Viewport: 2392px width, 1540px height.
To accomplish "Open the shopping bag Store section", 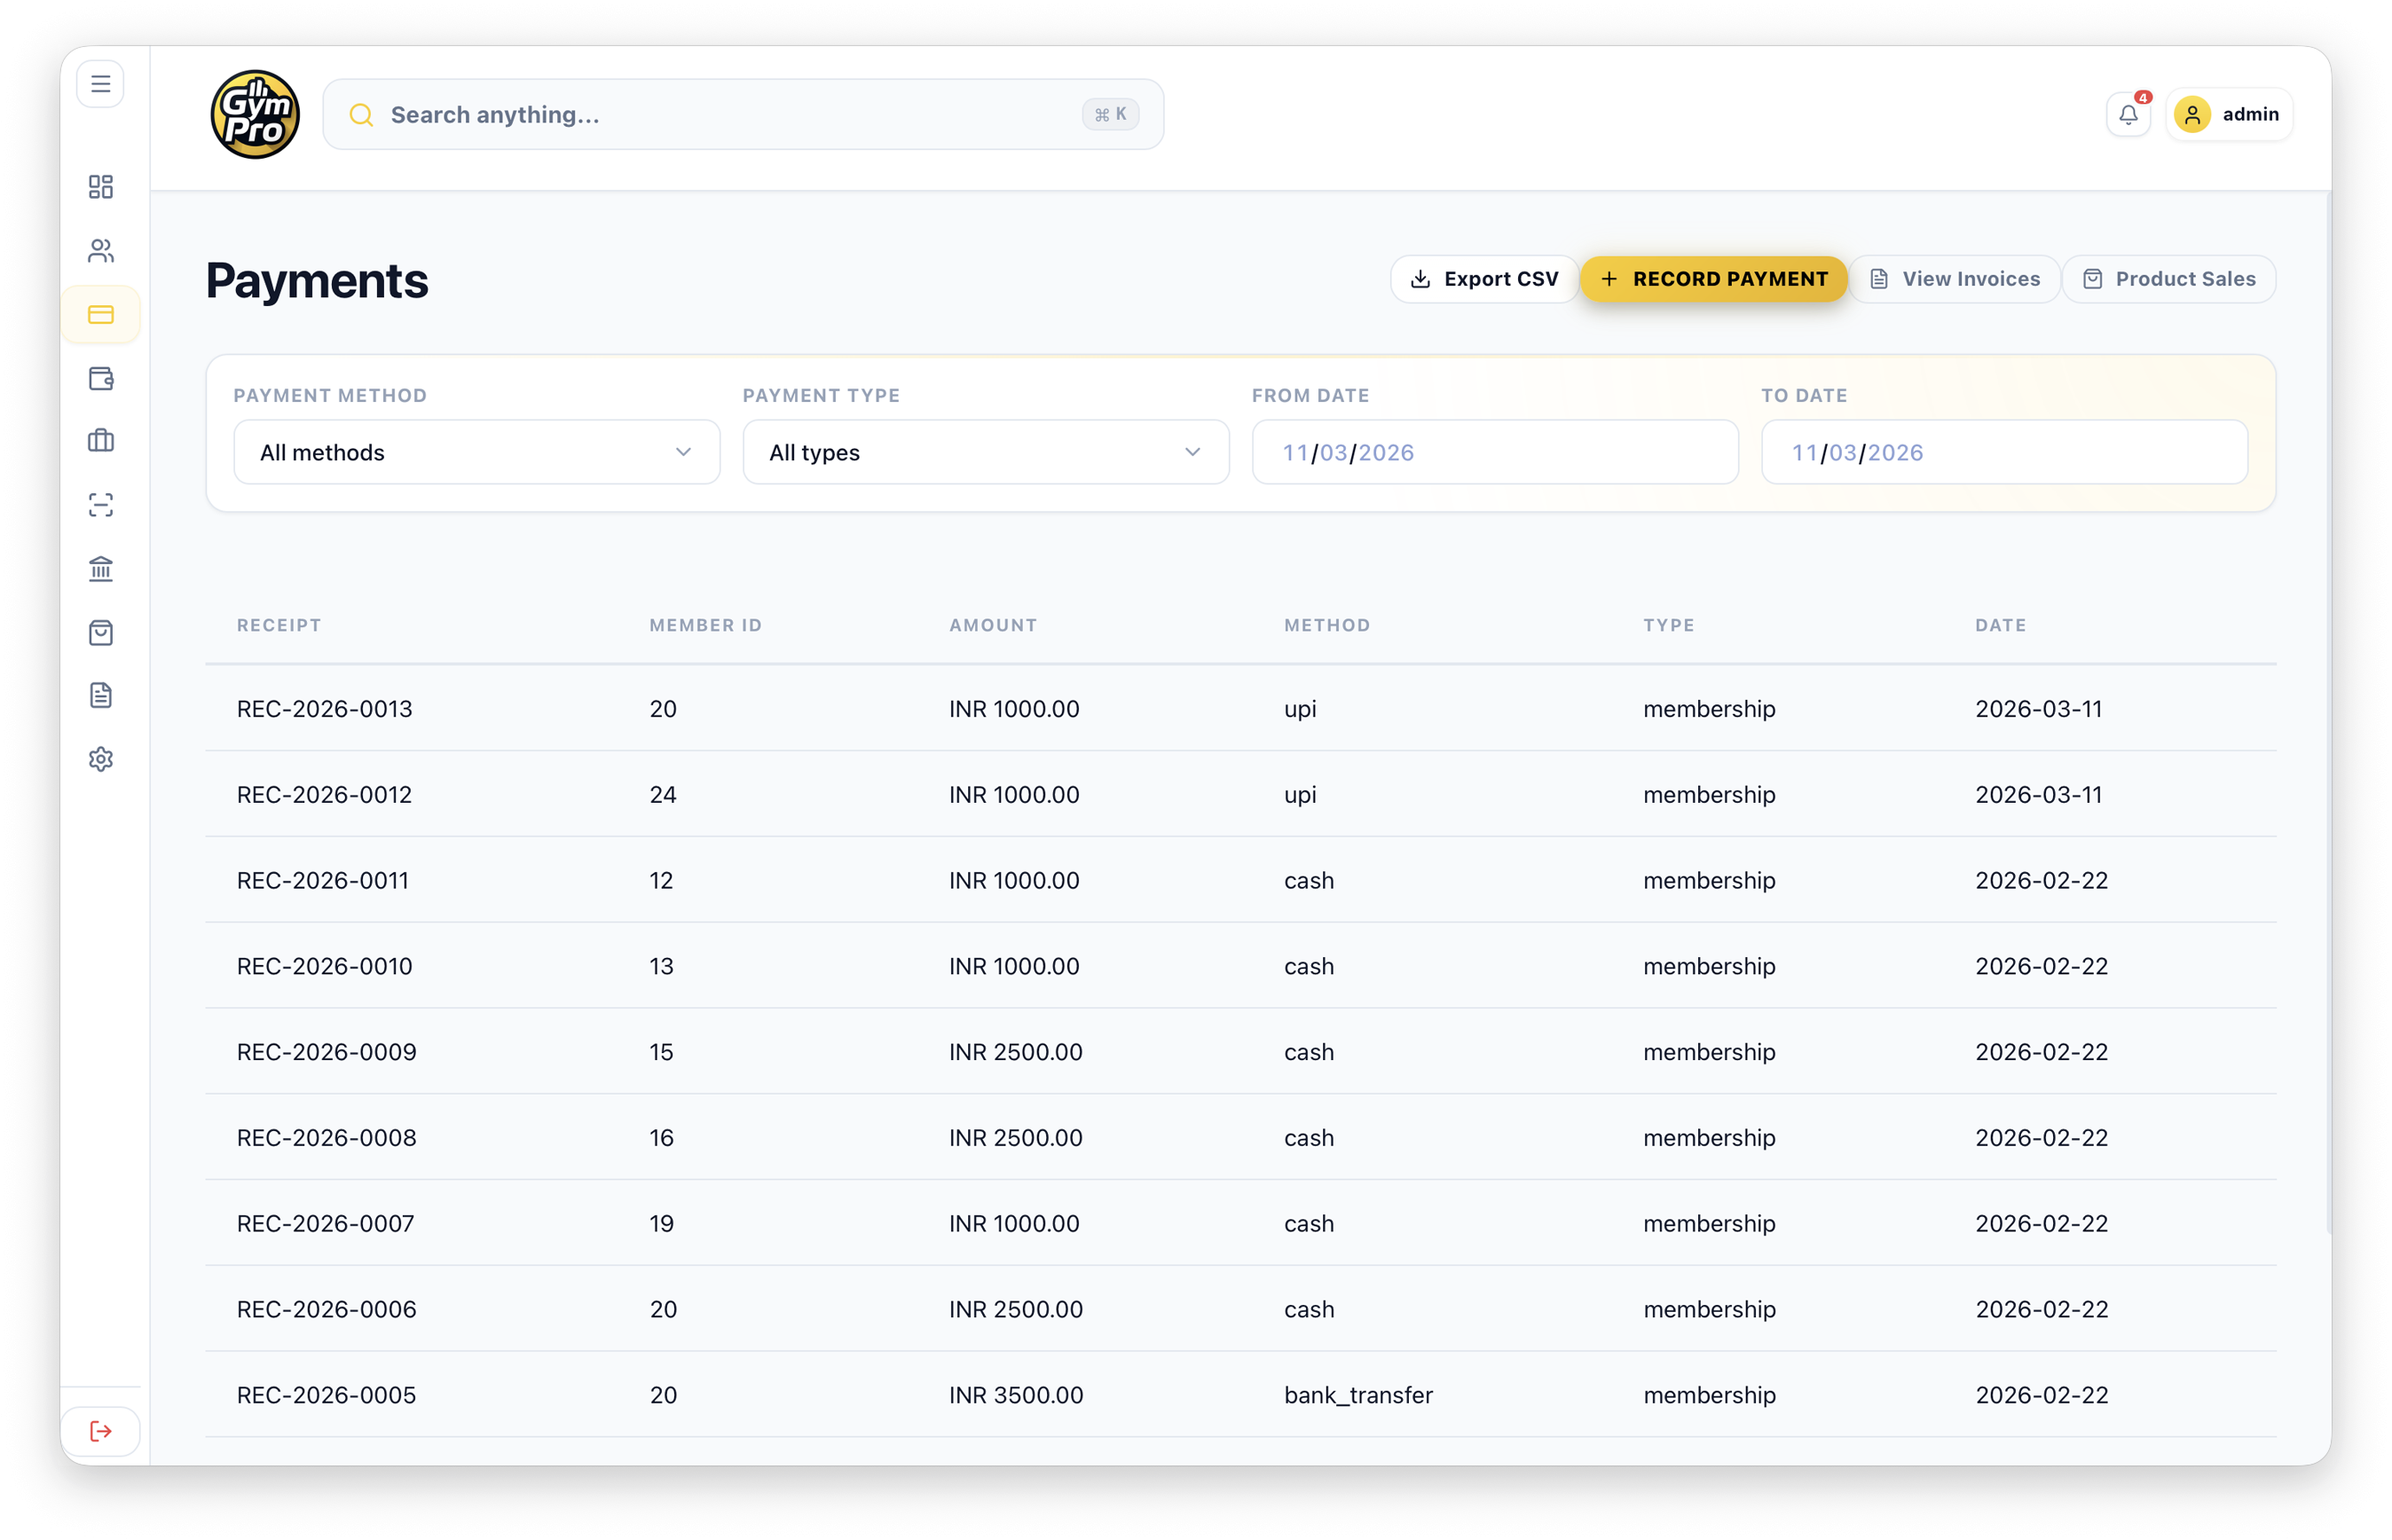I will click(x=100, y=632).
